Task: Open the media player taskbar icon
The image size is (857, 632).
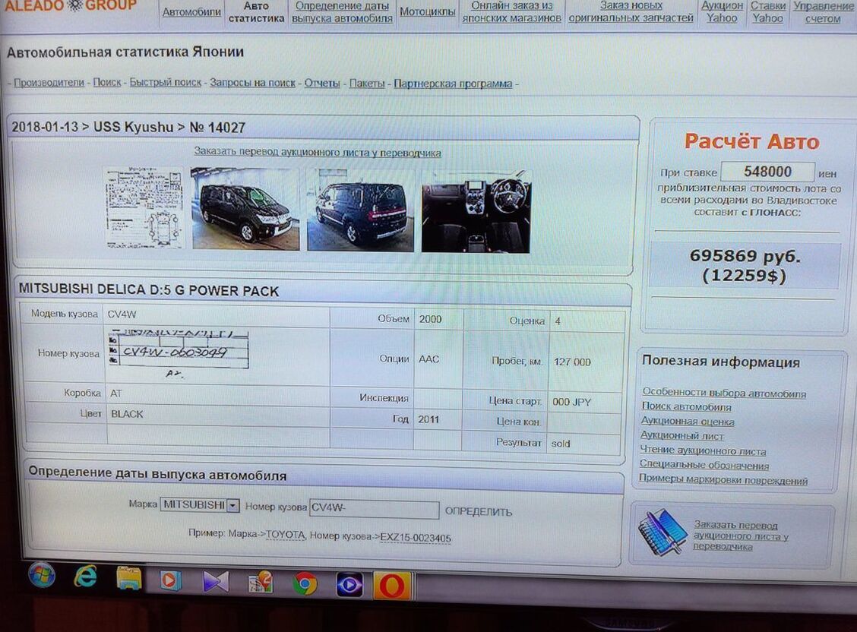Action: [x=170, y=580]
